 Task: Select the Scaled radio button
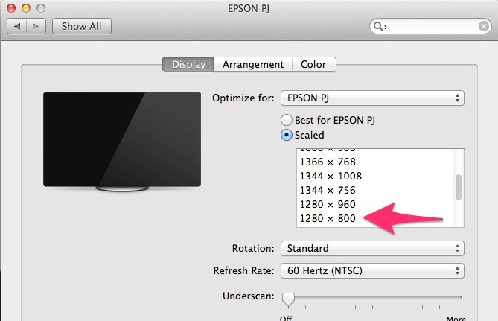[x=286, y=135]
